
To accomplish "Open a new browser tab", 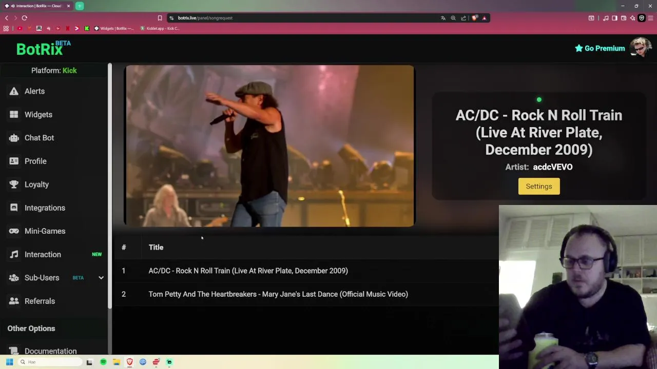I will [x=80, y=6].
